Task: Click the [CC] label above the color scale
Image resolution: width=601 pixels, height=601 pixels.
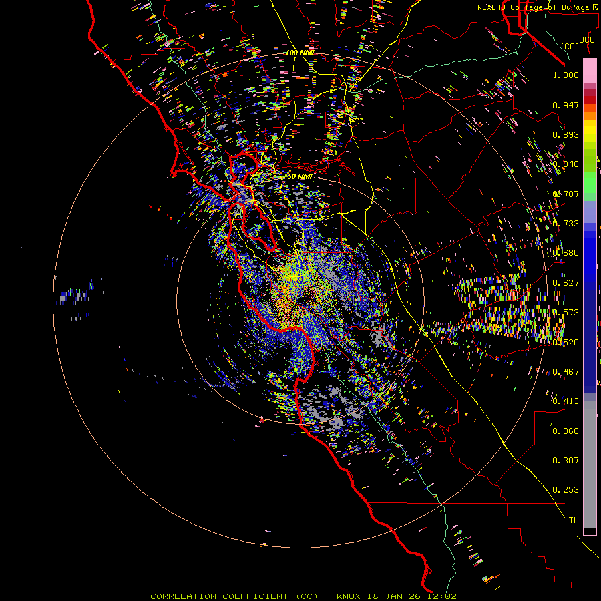Action: point(570,46)
